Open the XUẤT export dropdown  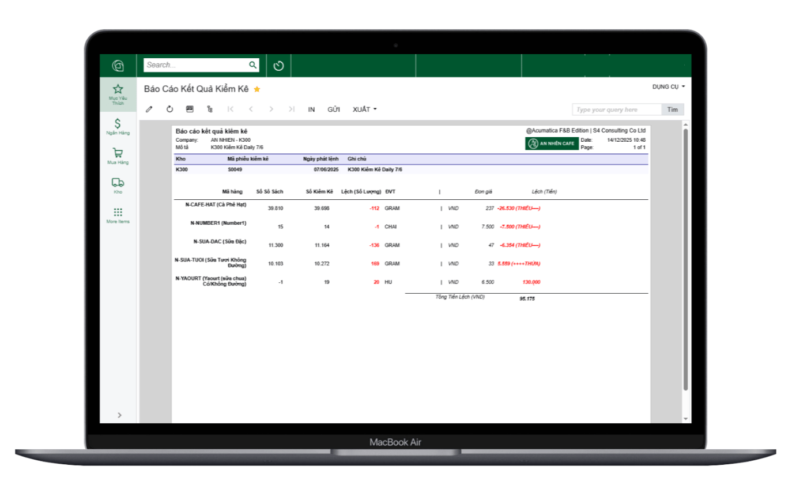pos(365,109)
